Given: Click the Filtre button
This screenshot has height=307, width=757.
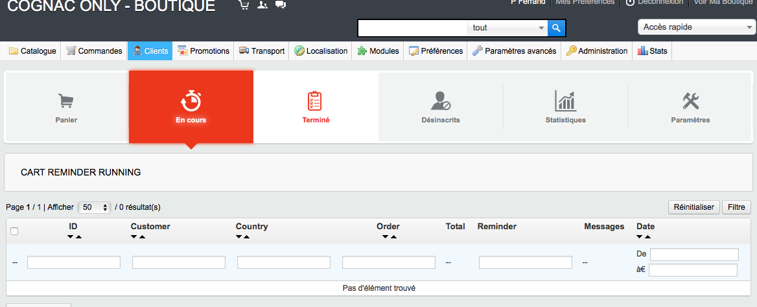Looking at the screenshot, I should tap(736, 207).
